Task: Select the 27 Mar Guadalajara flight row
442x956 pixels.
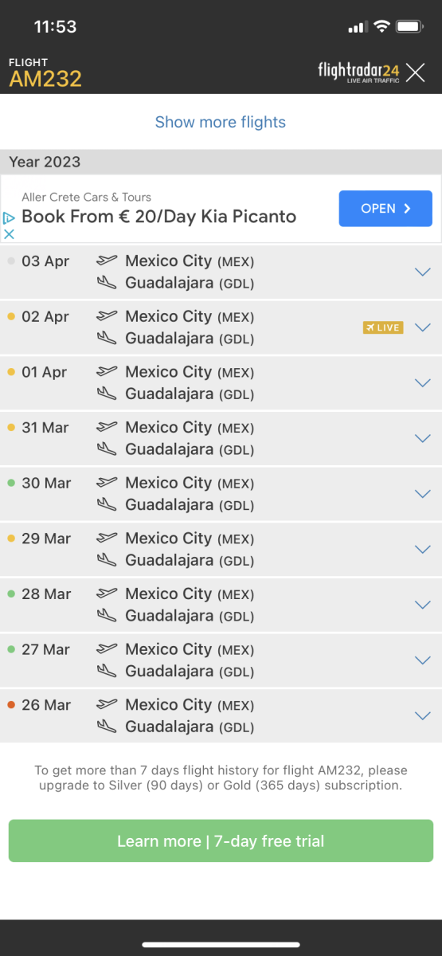Action: (x=221, y=660)
